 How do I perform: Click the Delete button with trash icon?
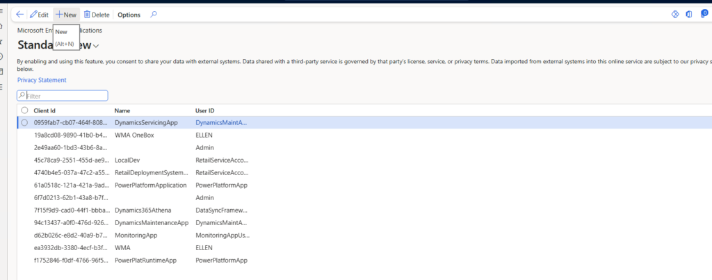coord(97,15)
